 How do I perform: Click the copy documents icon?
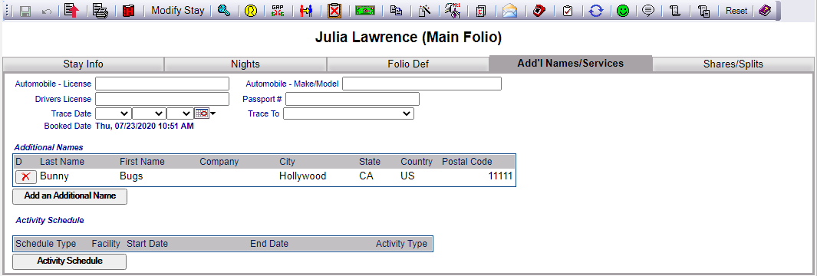coord(397,11)
